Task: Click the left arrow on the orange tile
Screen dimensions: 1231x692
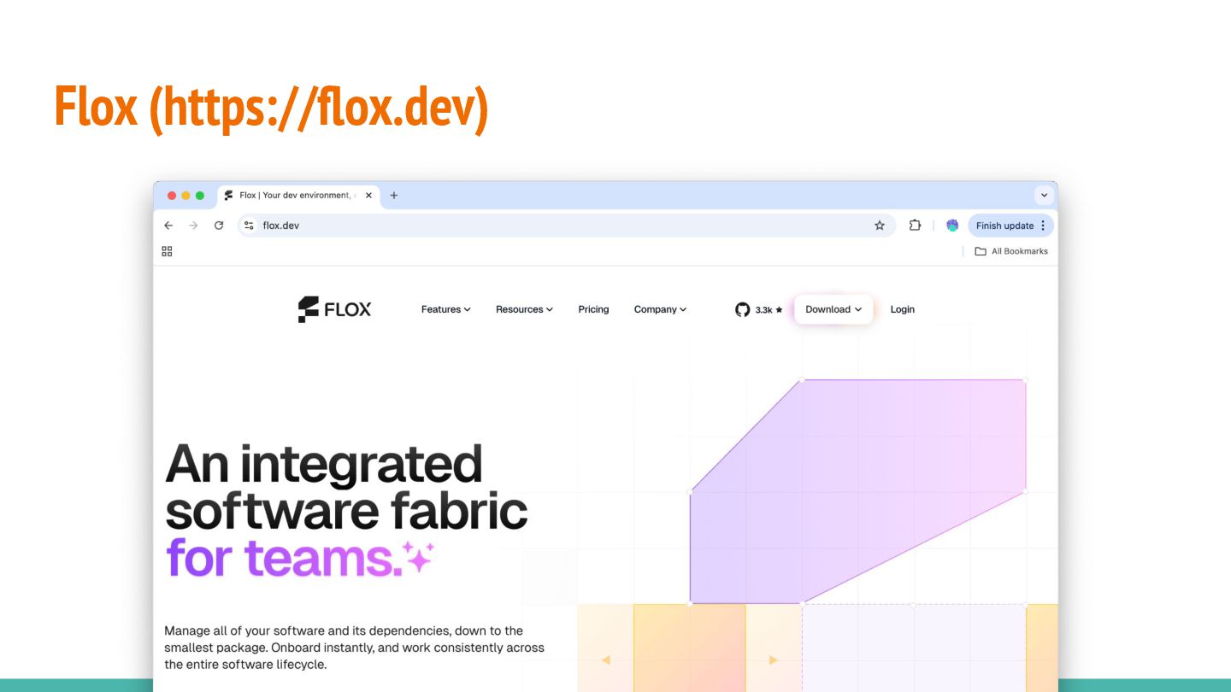Action: click(605, 660)
